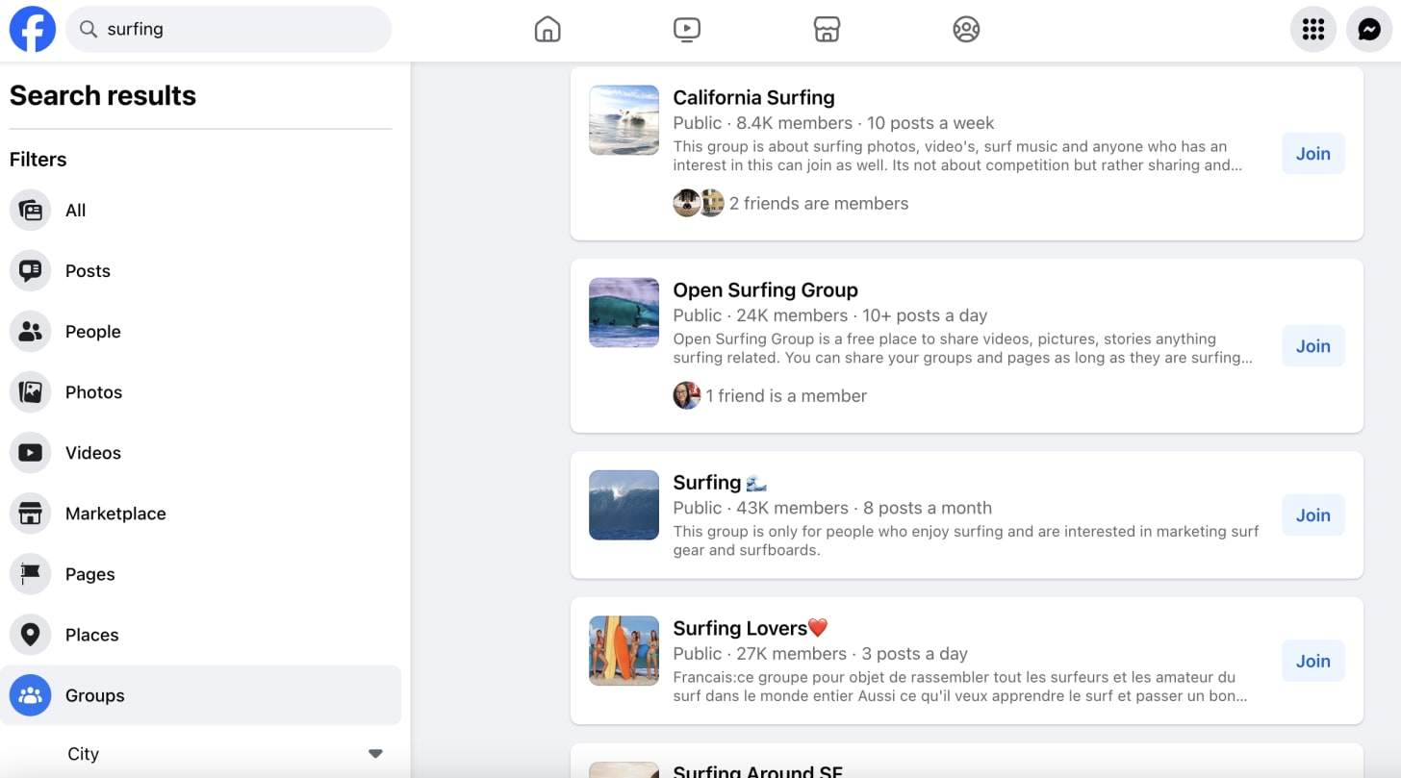Open the Watch video icon
The height and width of the screenshot is (778, 1401).
[687, 30]
